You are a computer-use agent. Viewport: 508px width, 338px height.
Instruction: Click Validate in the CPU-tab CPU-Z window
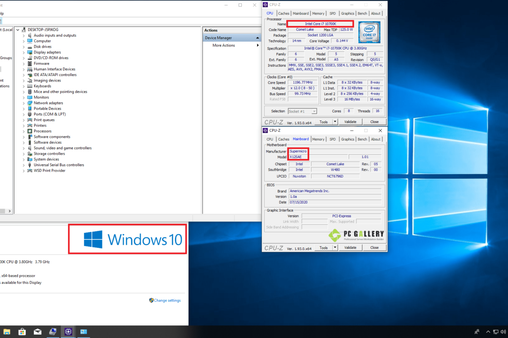tap(350, 122)
